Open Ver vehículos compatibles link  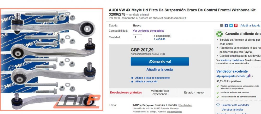click(149, 31)
